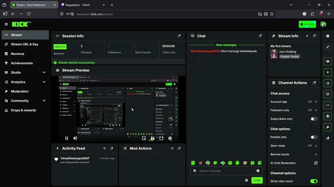
Task: Open browser extensions puzzle icon
Action: (312, 14)
